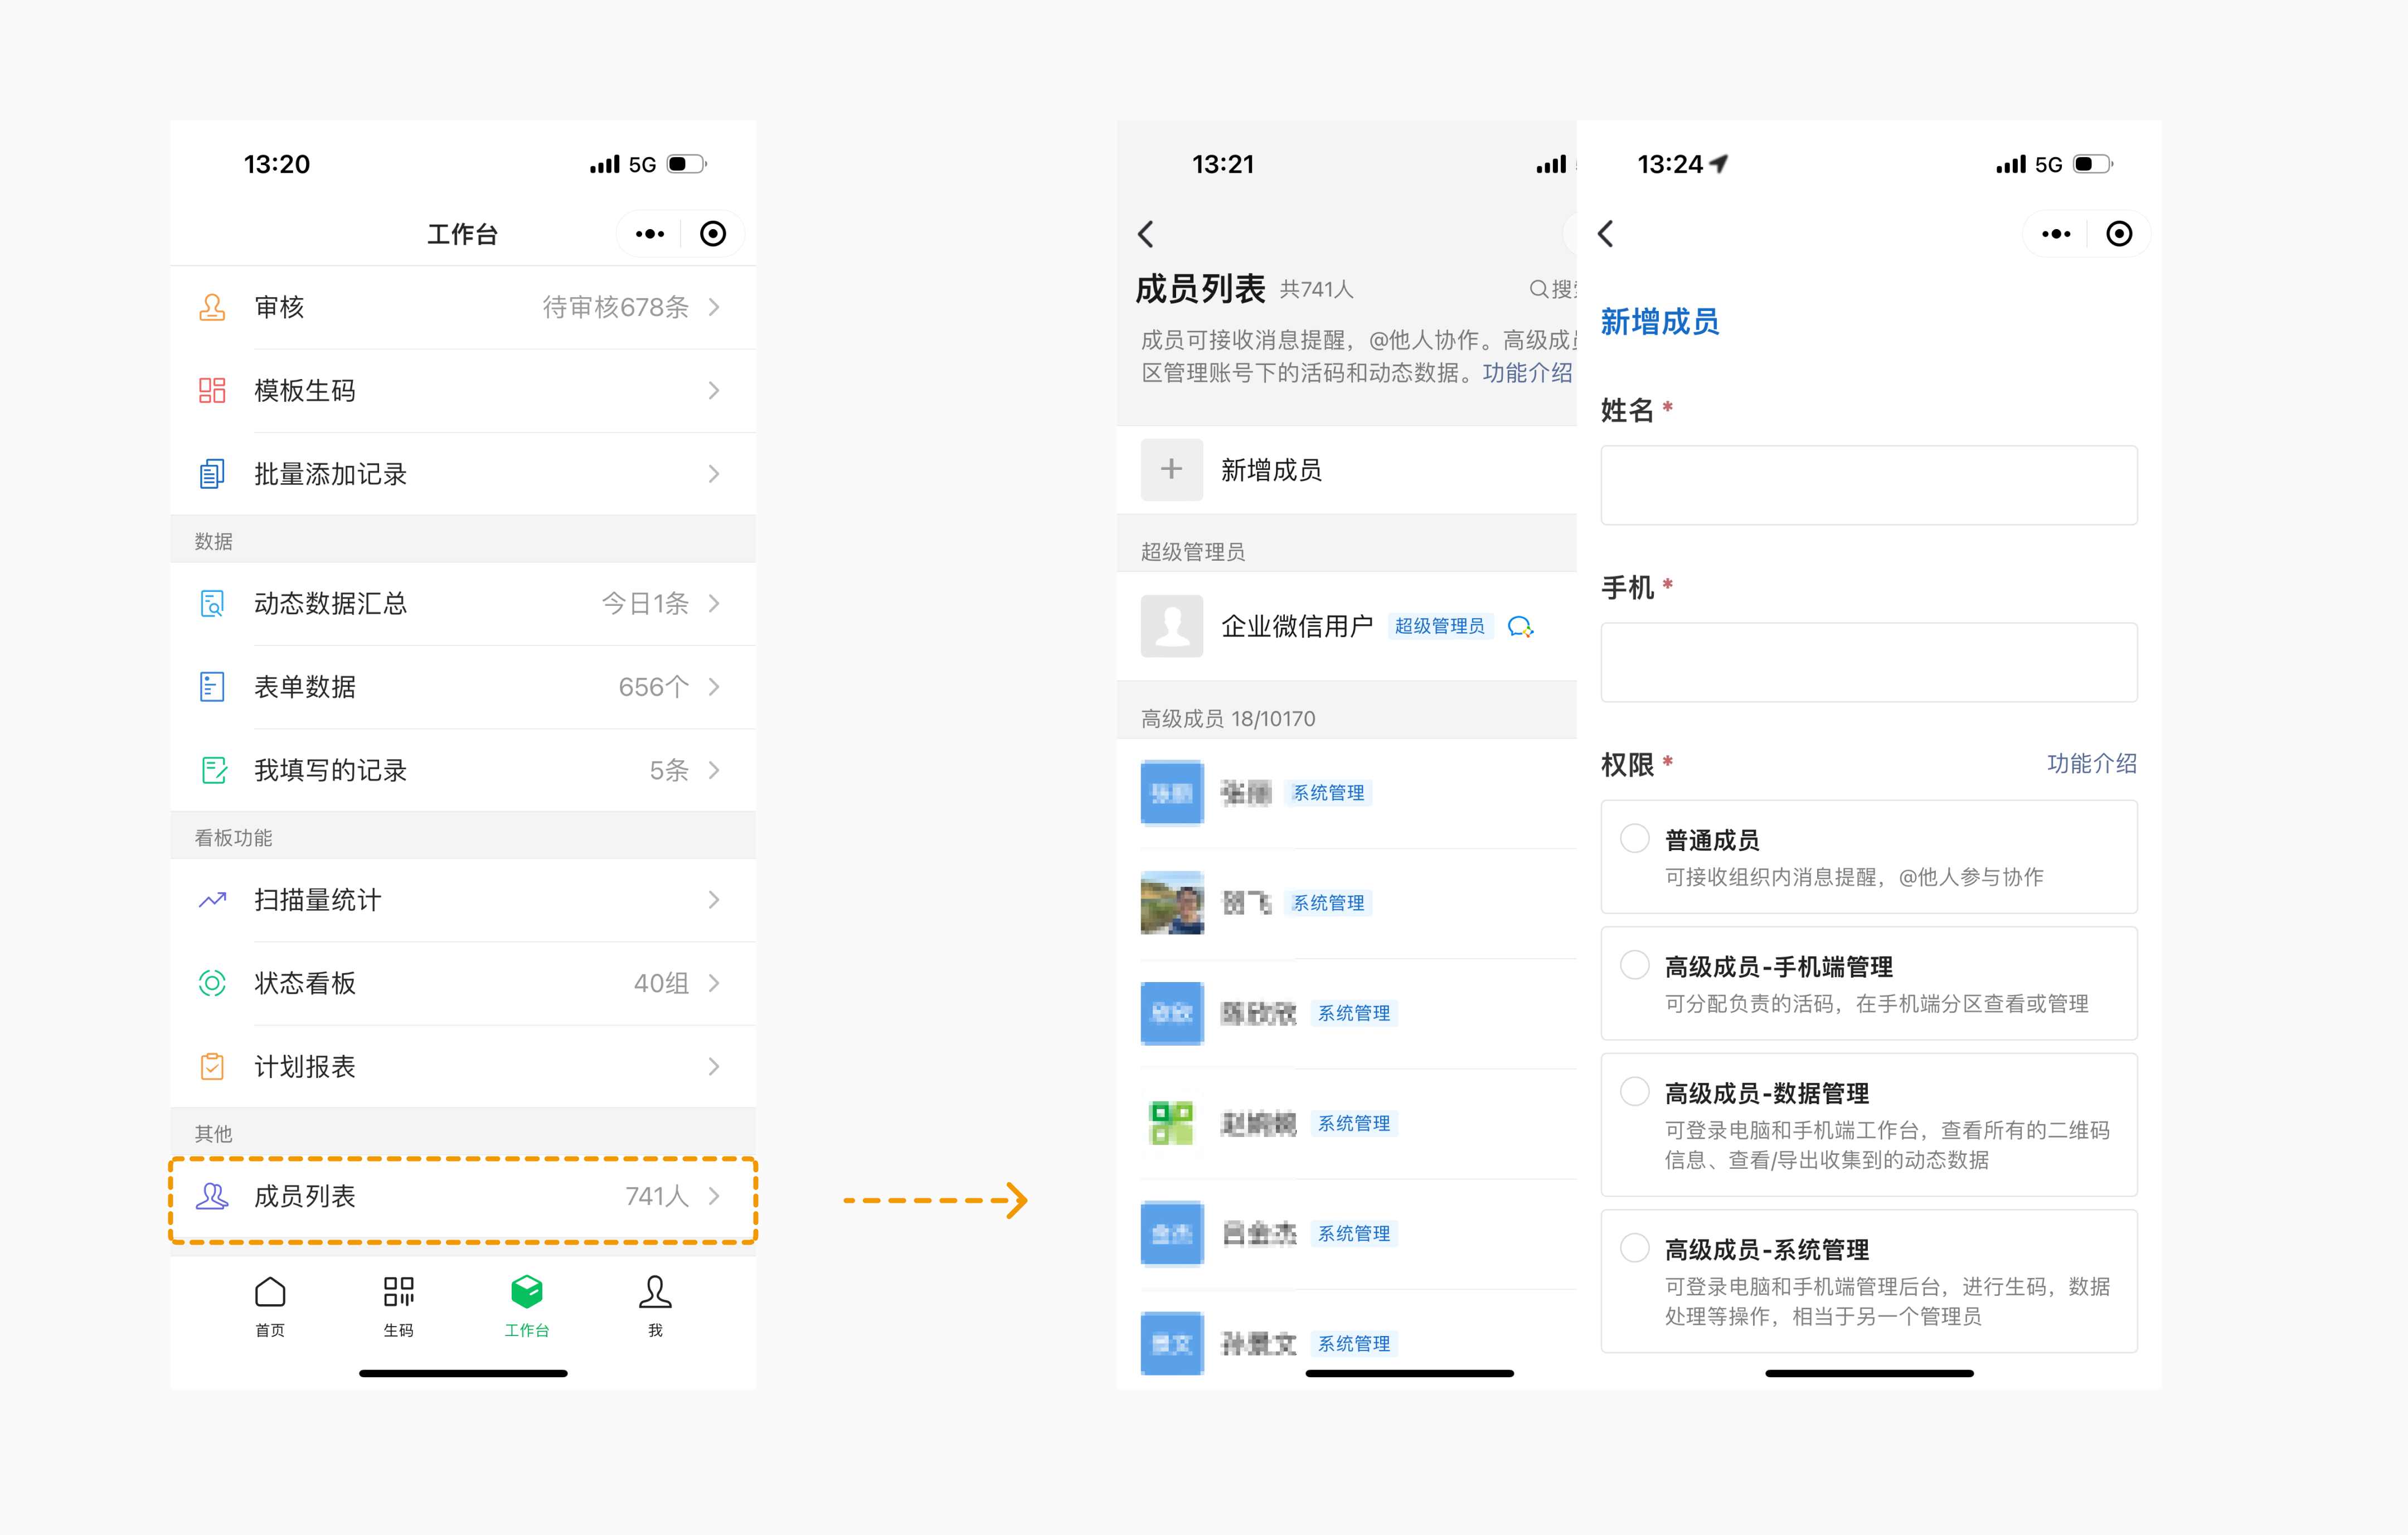The height and width of the screenshot is (1535, 2408).
Task: Click the 扫描量统计 trend chart icon
Action: (212, 900)
